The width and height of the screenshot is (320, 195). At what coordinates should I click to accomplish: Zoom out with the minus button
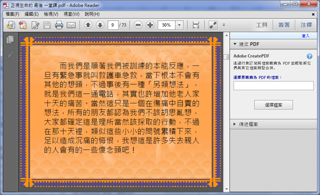(138, 25)
